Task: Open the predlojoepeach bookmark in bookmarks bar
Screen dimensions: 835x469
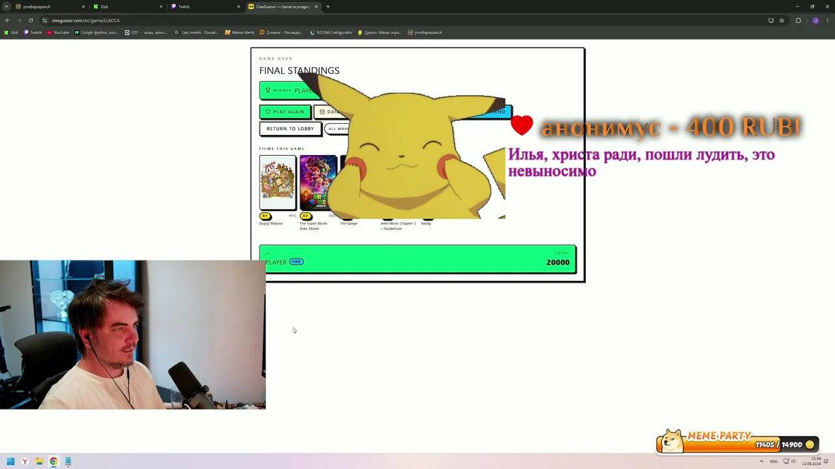Action: point(425,33)
